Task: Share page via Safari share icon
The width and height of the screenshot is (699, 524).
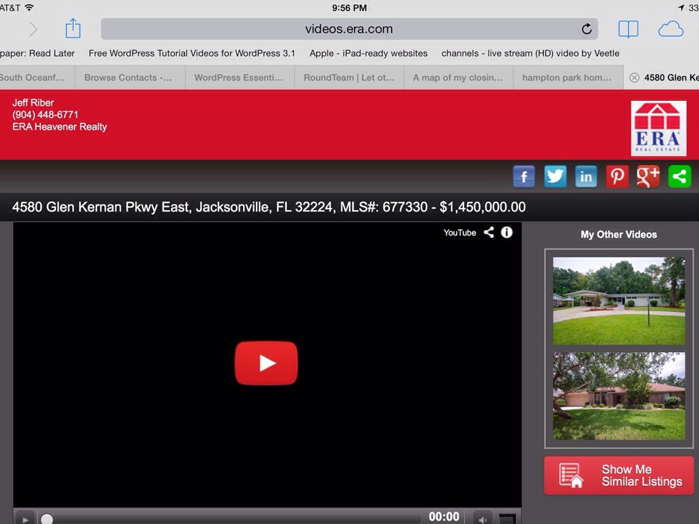Action: click(x=73, y=29)
